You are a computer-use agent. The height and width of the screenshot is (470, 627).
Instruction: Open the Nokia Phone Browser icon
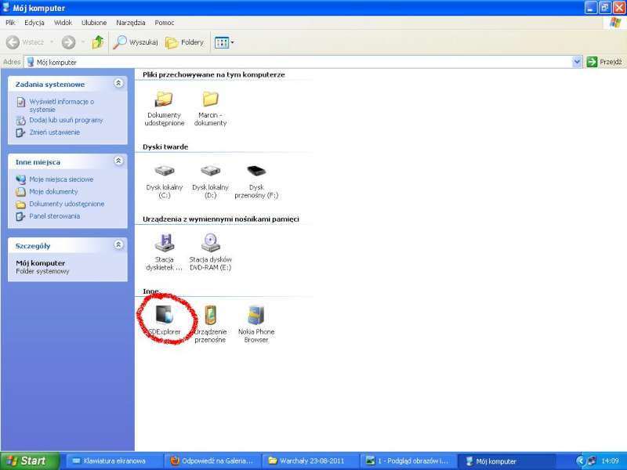click(256, 315)
